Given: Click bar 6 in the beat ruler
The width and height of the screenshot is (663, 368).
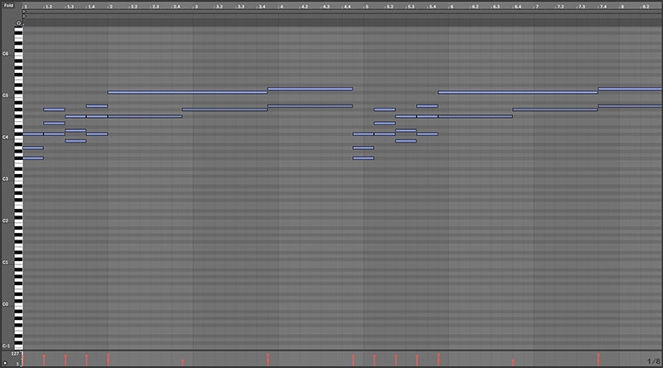Looking at the screenshot, I should coord(452,7).
